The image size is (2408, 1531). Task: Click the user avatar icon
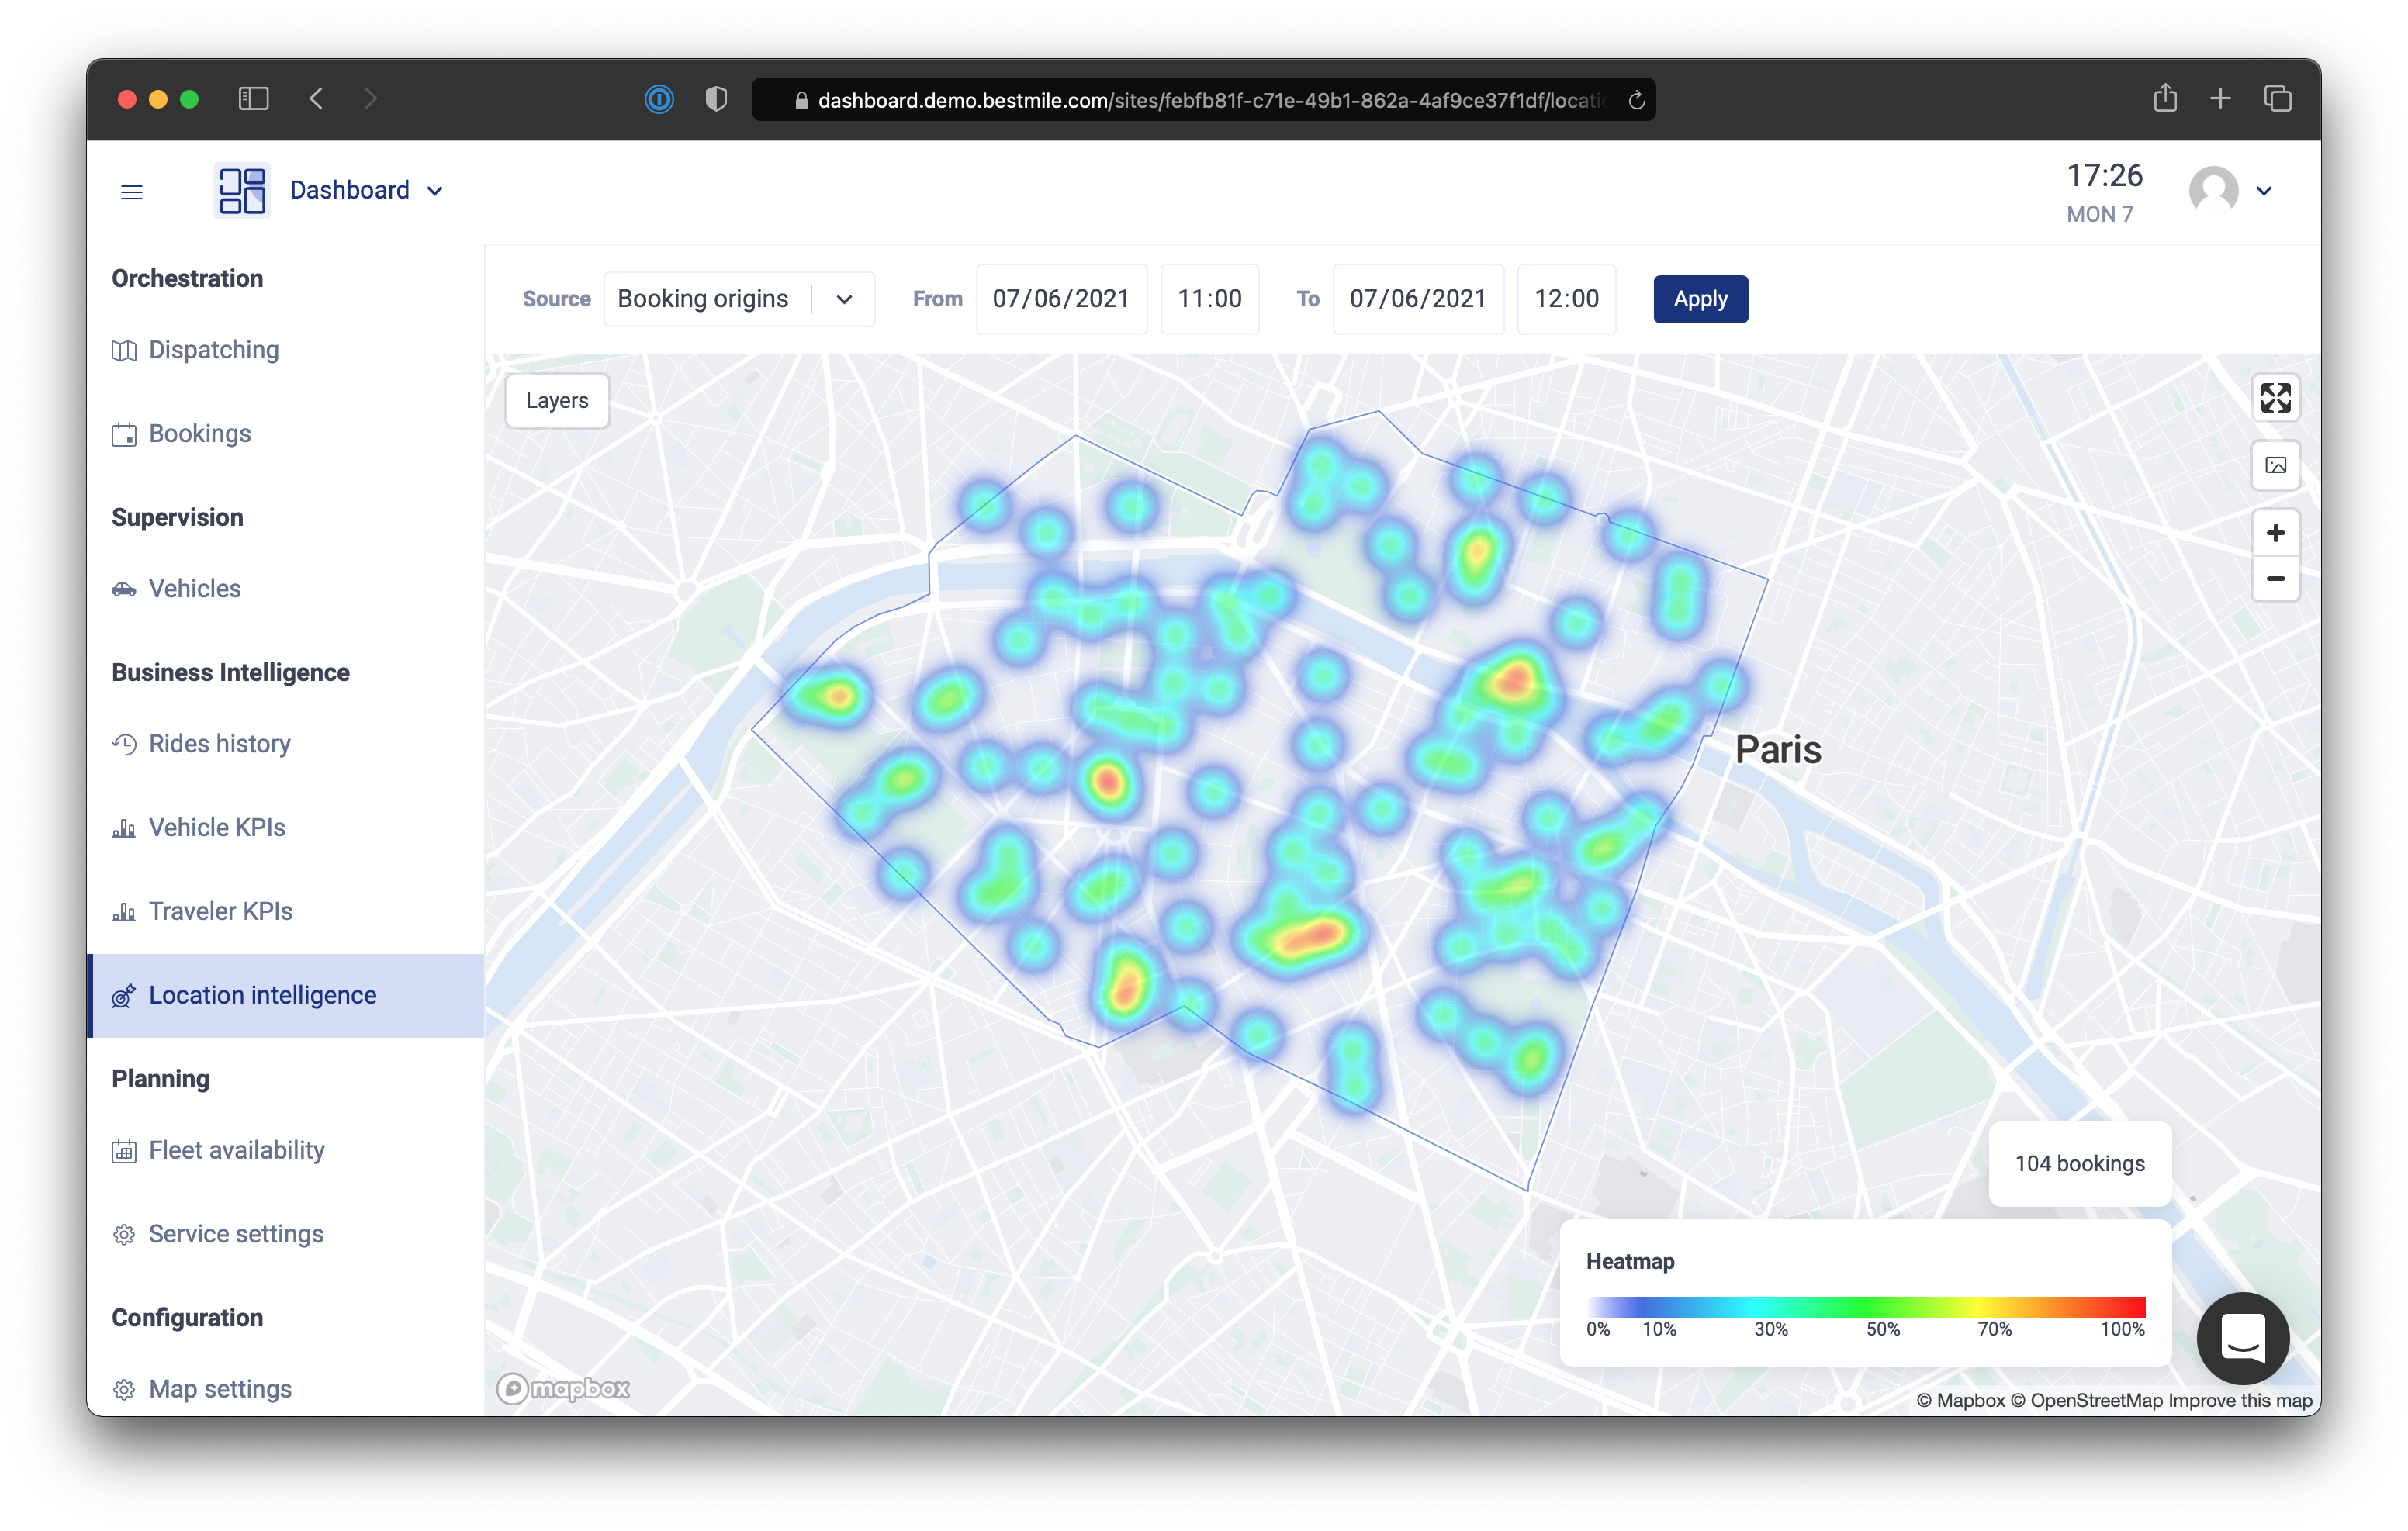point(2213,190)
